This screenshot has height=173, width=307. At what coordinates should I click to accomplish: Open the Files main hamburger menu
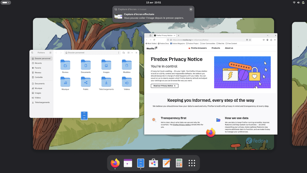point(50,53)
